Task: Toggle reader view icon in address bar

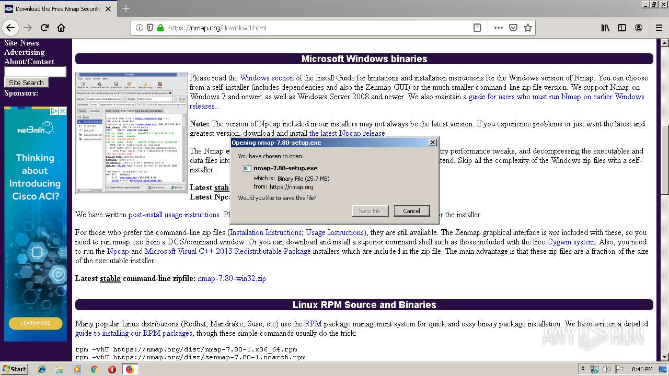Action: tap(477, 28)
